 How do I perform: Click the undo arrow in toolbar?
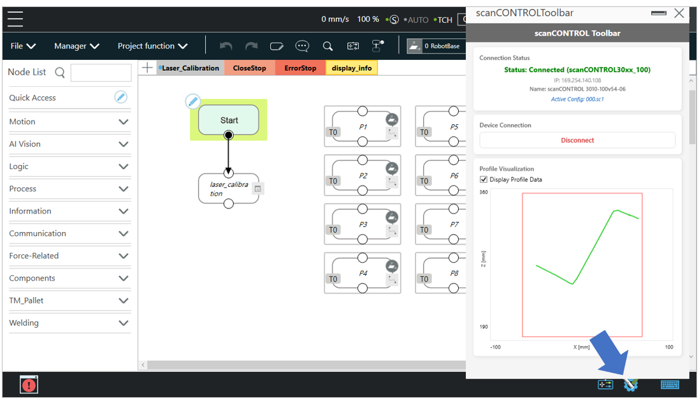click(226, 46)
